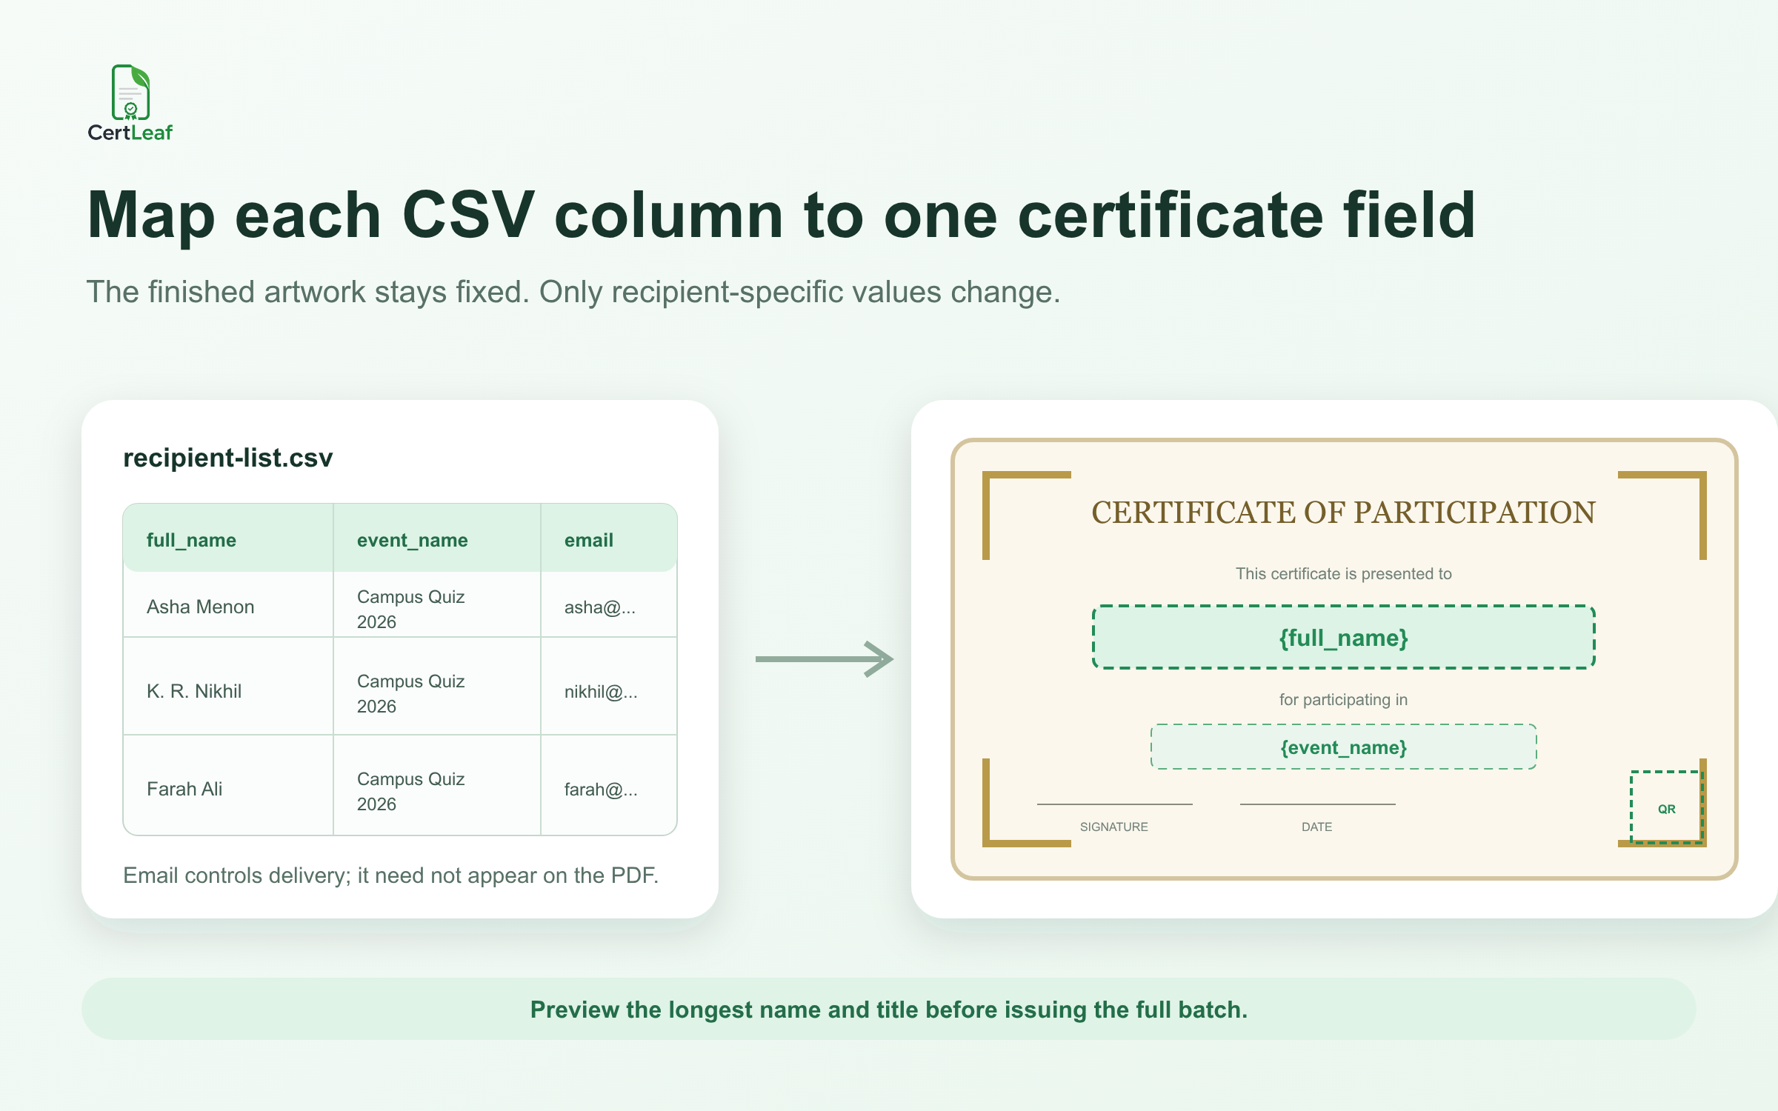Click the asha@... email cell

coord(609,606)
